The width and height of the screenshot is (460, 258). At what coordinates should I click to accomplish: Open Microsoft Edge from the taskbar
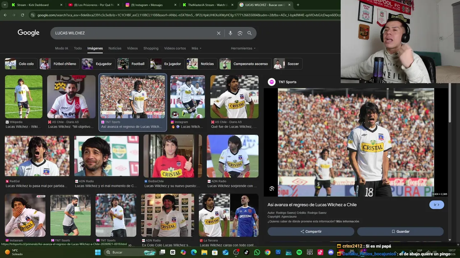(x=194, y=252)
